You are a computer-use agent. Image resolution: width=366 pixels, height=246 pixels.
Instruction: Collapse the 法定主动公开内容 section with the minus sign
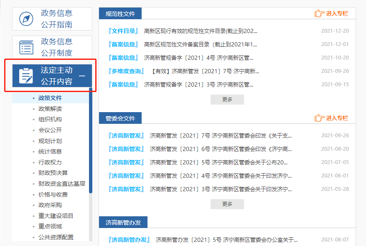coord(82,76)
